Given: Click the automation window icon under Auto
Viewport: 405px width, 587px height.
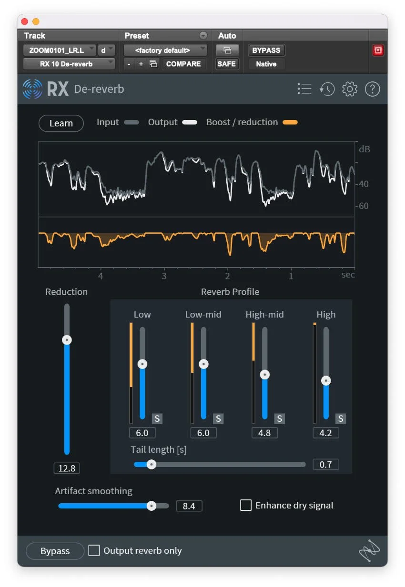Looking at the screenshot, I should 227,50.
